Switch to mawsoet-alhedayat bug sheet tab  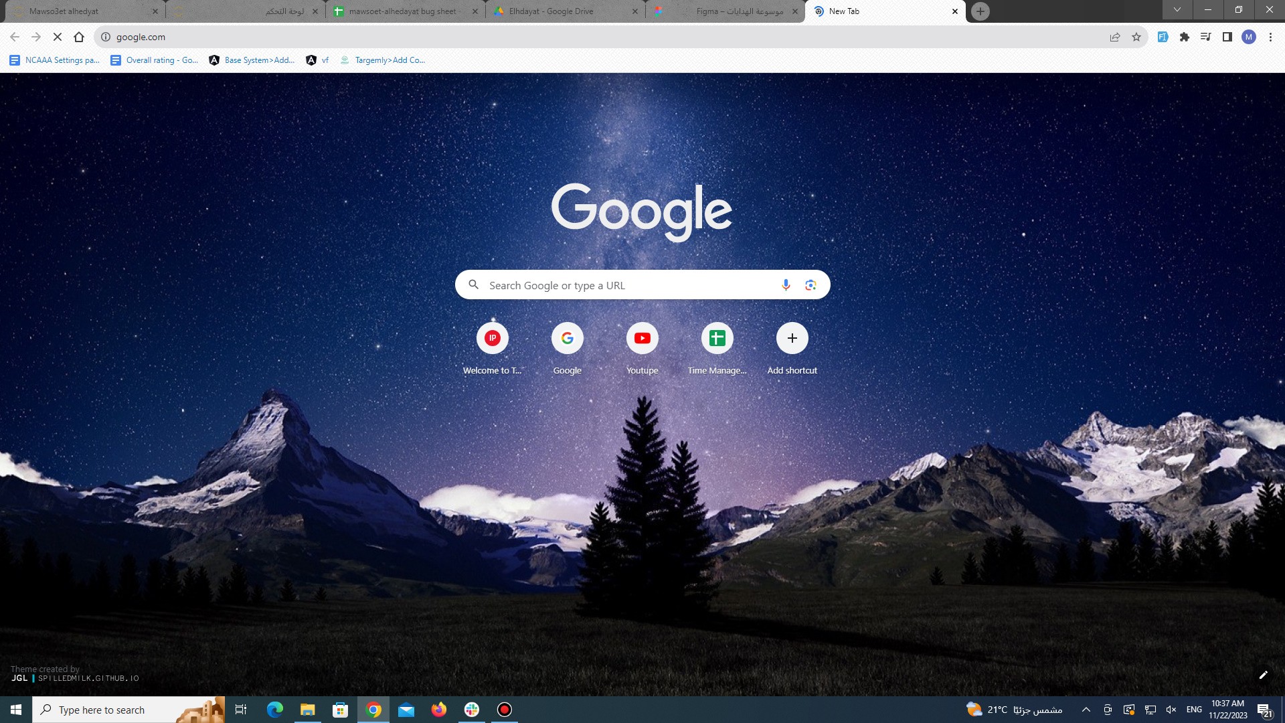pyautogui.click(x=402, y=11)
